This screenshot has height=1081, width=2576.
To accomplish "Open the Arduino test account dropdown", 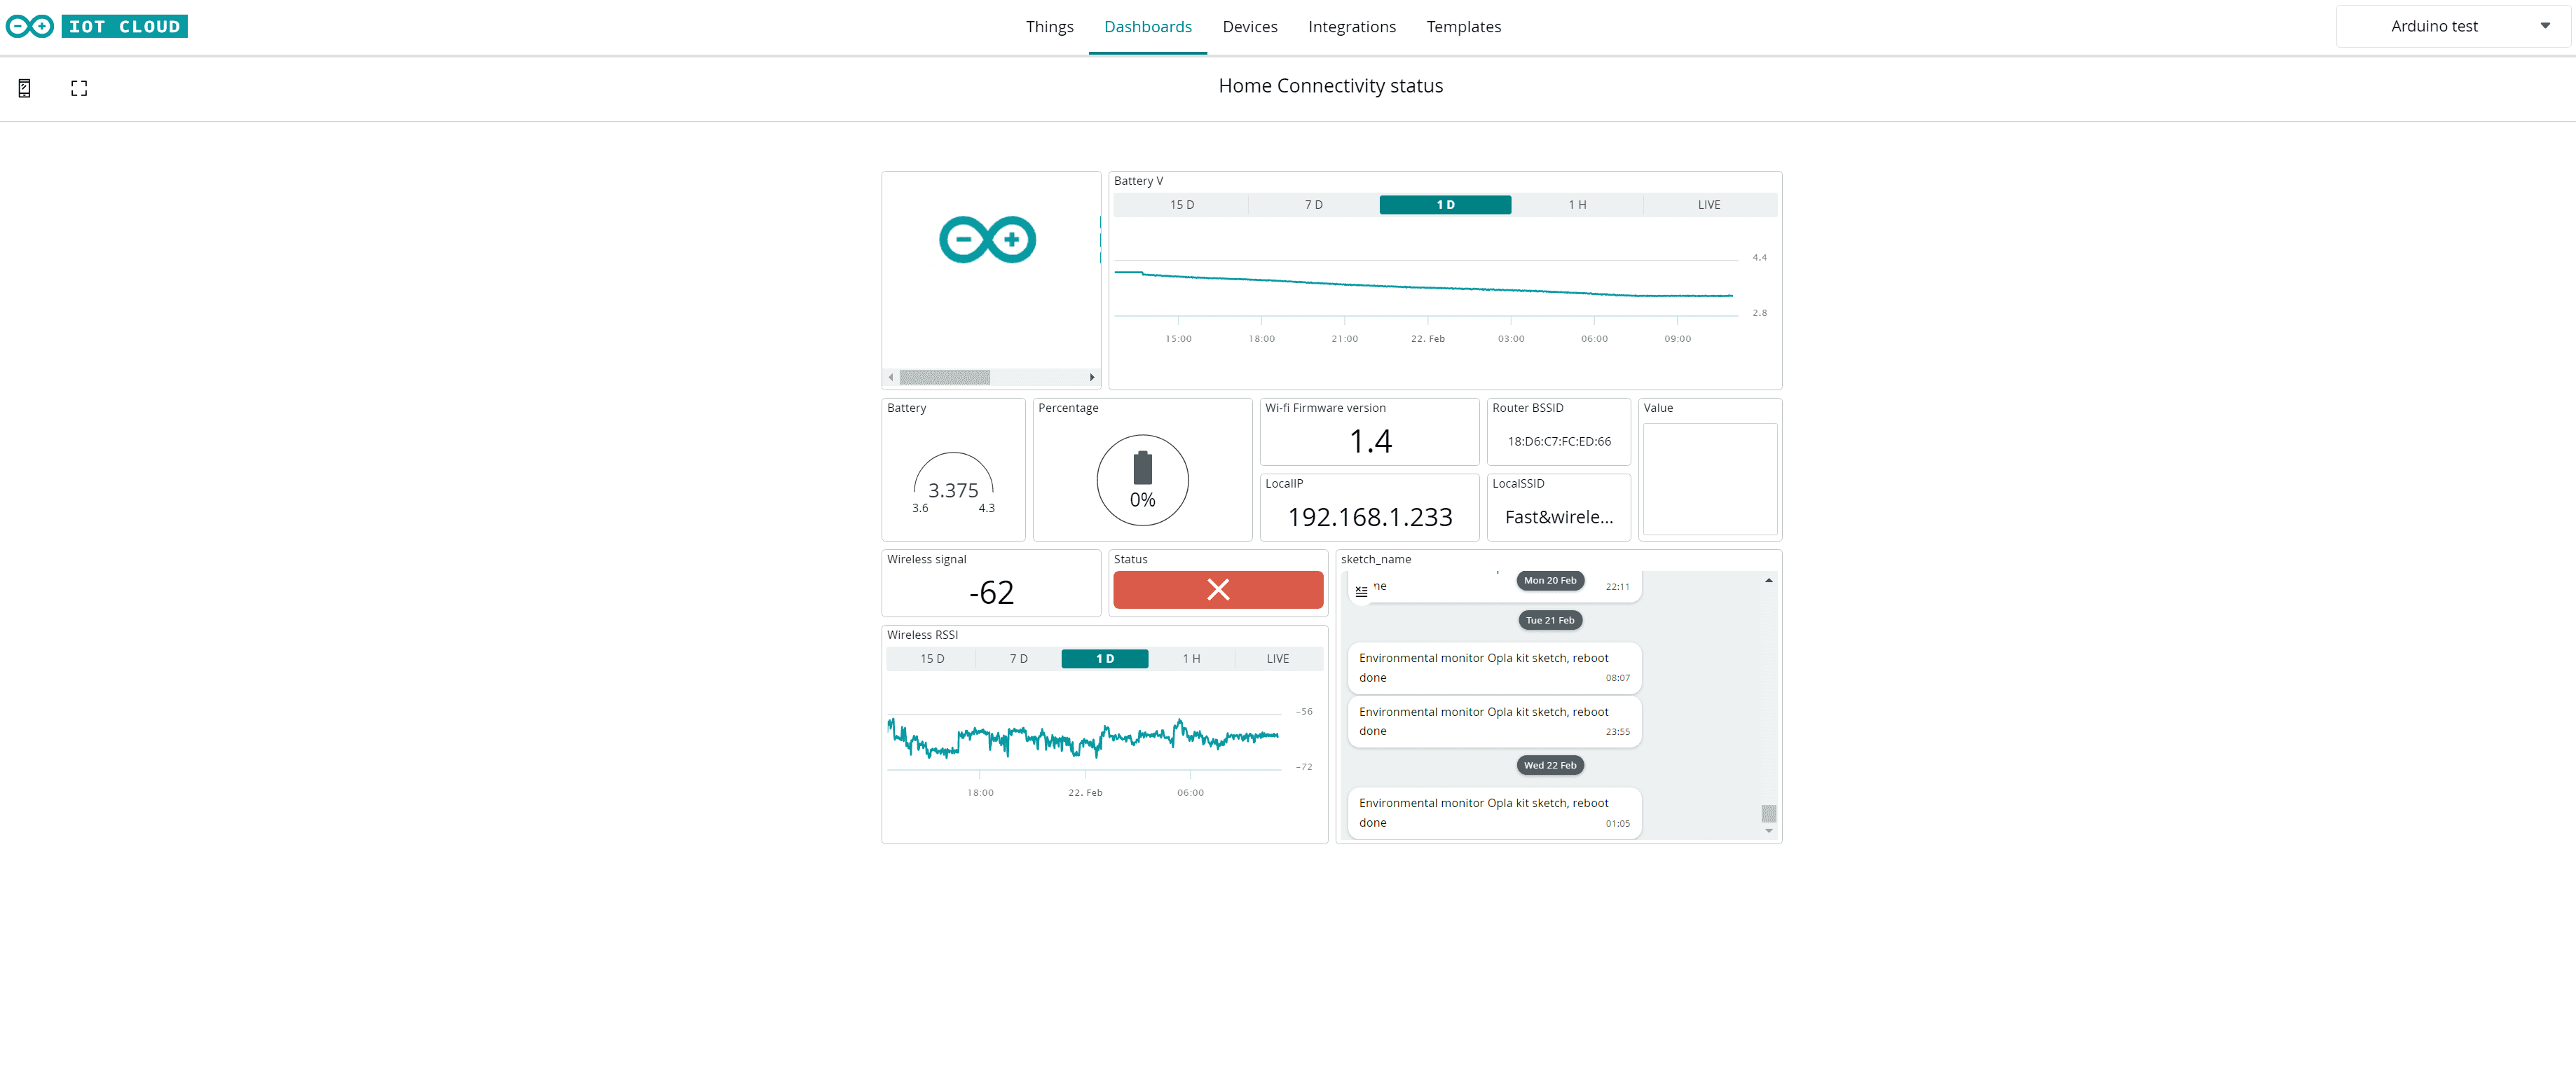I will pos(2453,27).
